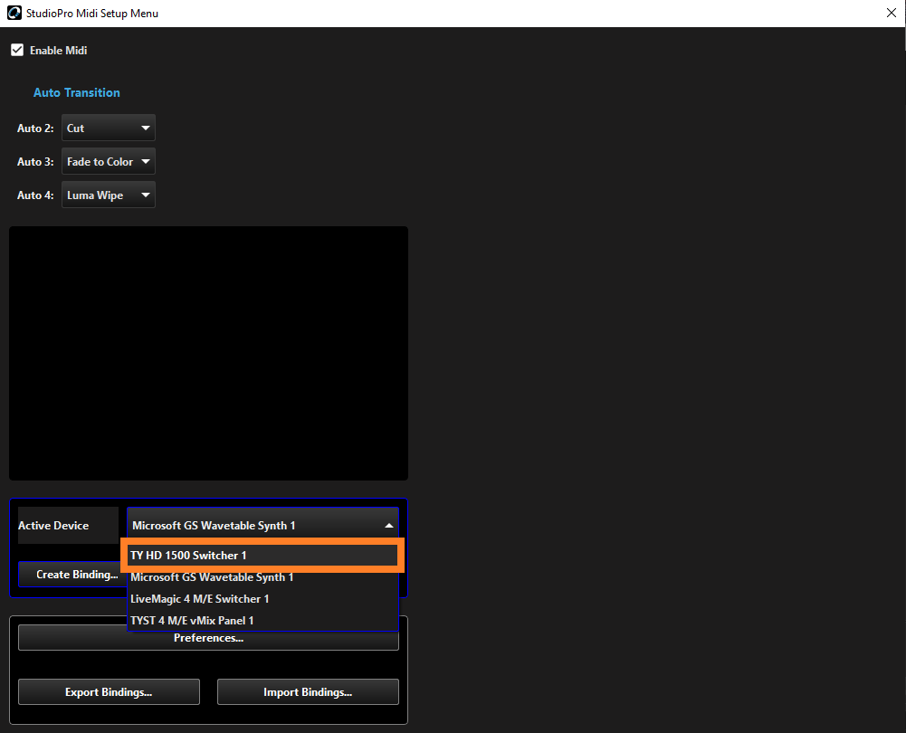
Task: Click the Create Binding button
Action: (x=72, y=574)
